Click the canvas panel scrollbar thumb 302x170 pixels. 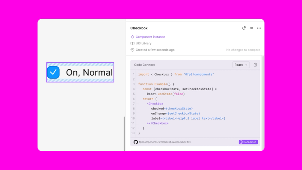(x=124, y=134)
